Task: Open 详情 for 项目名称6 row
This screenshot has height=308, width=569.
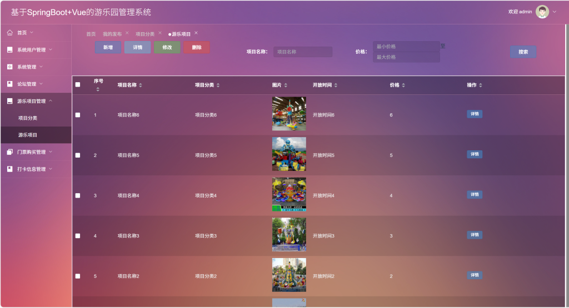Action: click(475, 114)
